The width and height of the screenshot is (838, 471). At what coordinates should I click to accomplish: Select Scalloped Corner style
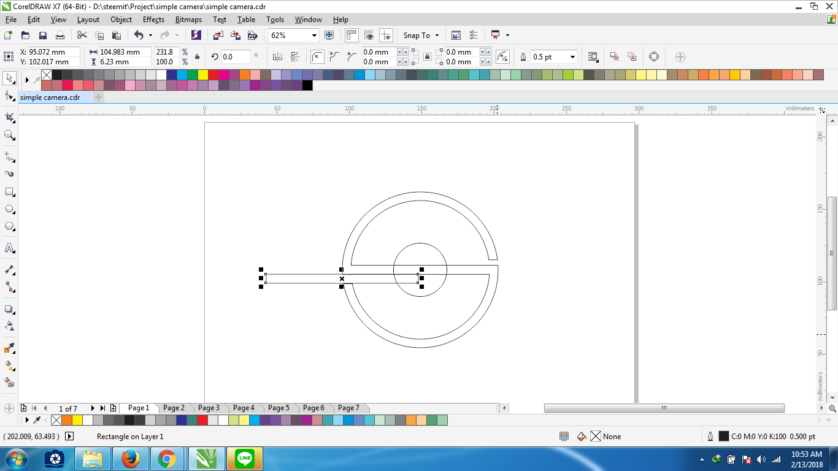[334, 57]
